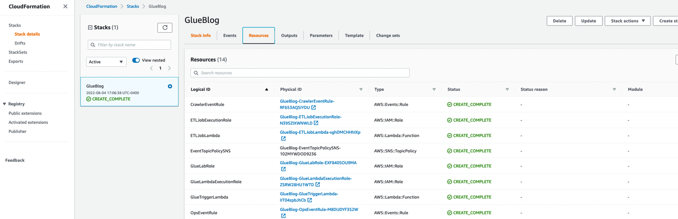The height and width of the screenshot is (219, 678).
Task: Open the Stack actions dropdown
Action: point(627,21)
